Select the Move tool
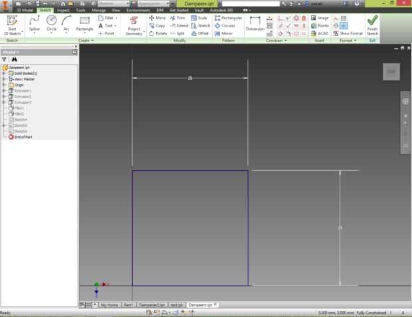The height and width of the screenshot is (317, 412). pyautogui.click(x=157, y=18)
